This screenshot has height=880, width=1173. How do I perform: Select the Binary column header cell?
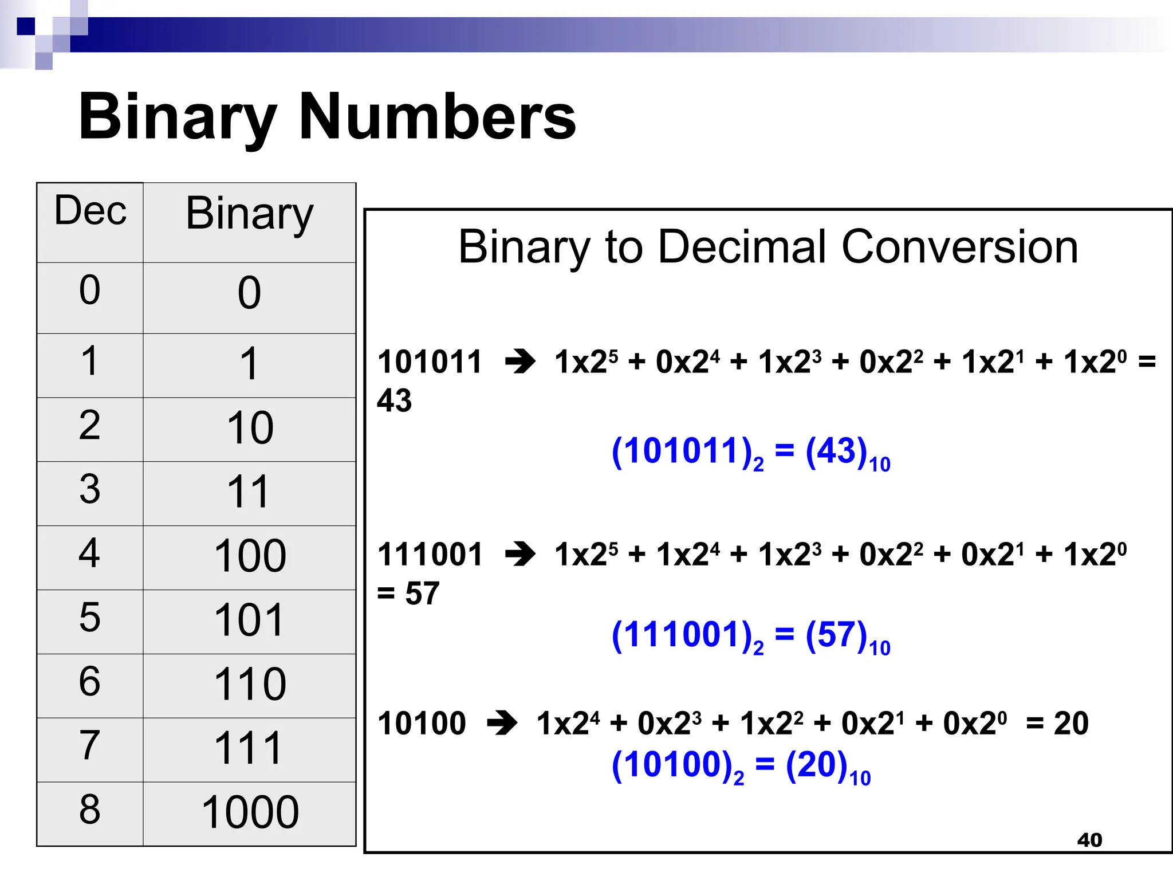tap(250, 214)
